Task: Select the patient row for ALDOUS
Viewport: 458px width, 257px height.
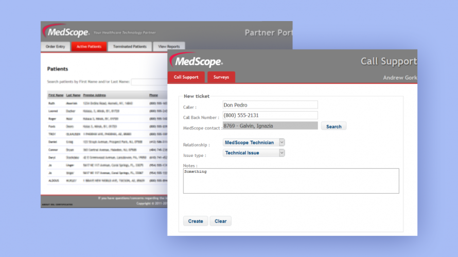Action: [107, 180]
